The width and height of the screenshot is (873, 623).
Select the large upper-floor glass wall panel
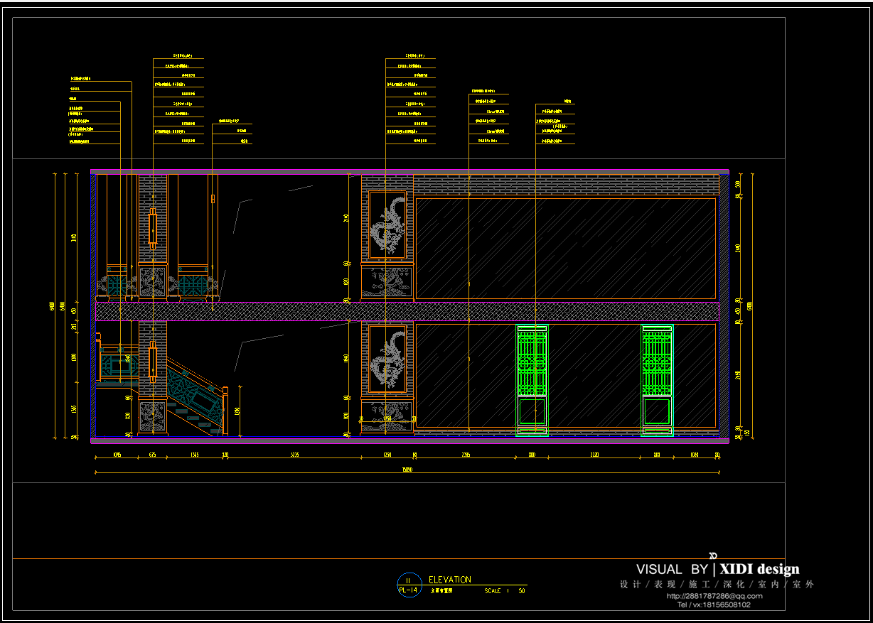565,248
